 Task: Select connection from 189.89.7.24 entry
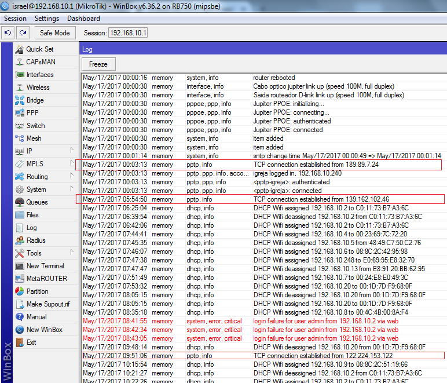(264, 165)
